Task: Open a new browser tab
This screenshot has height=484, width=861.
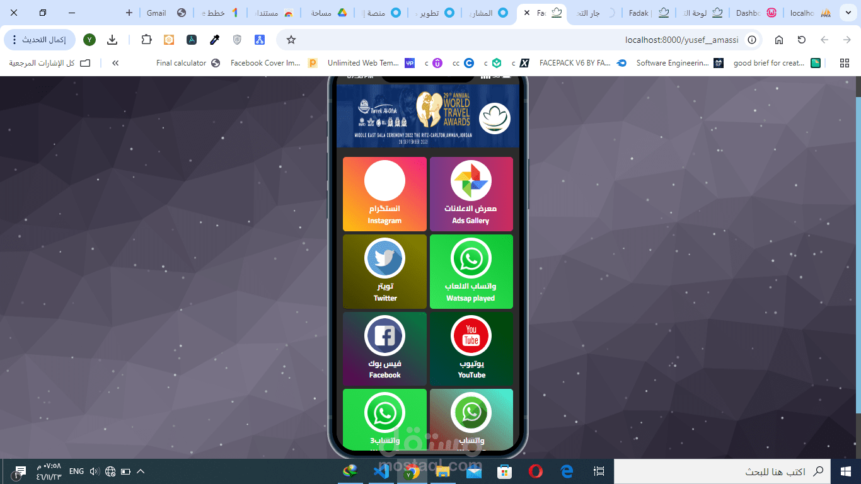Action: click(x=129, y=13)
